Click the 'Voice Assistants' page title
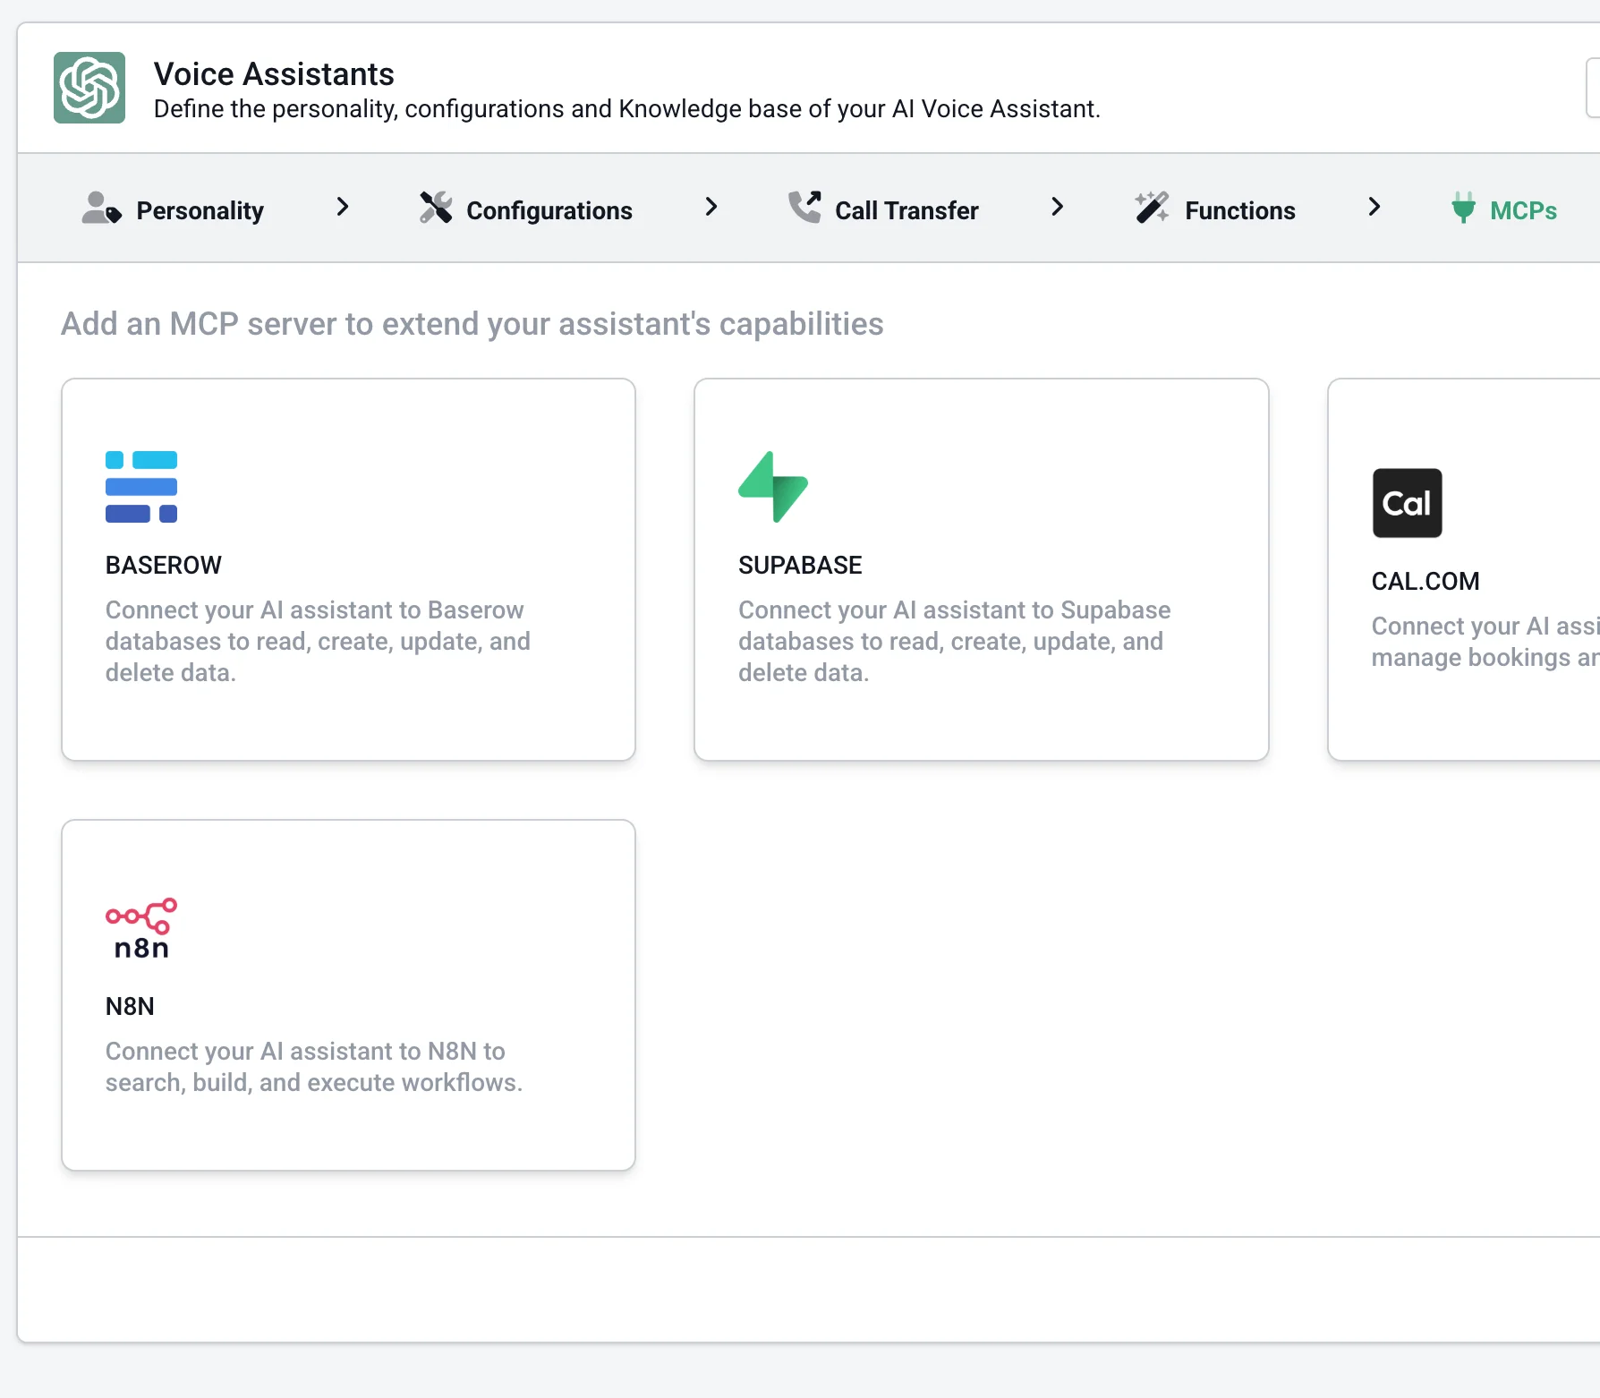This screenshot has width=1600, height=1398. (274, 73)
